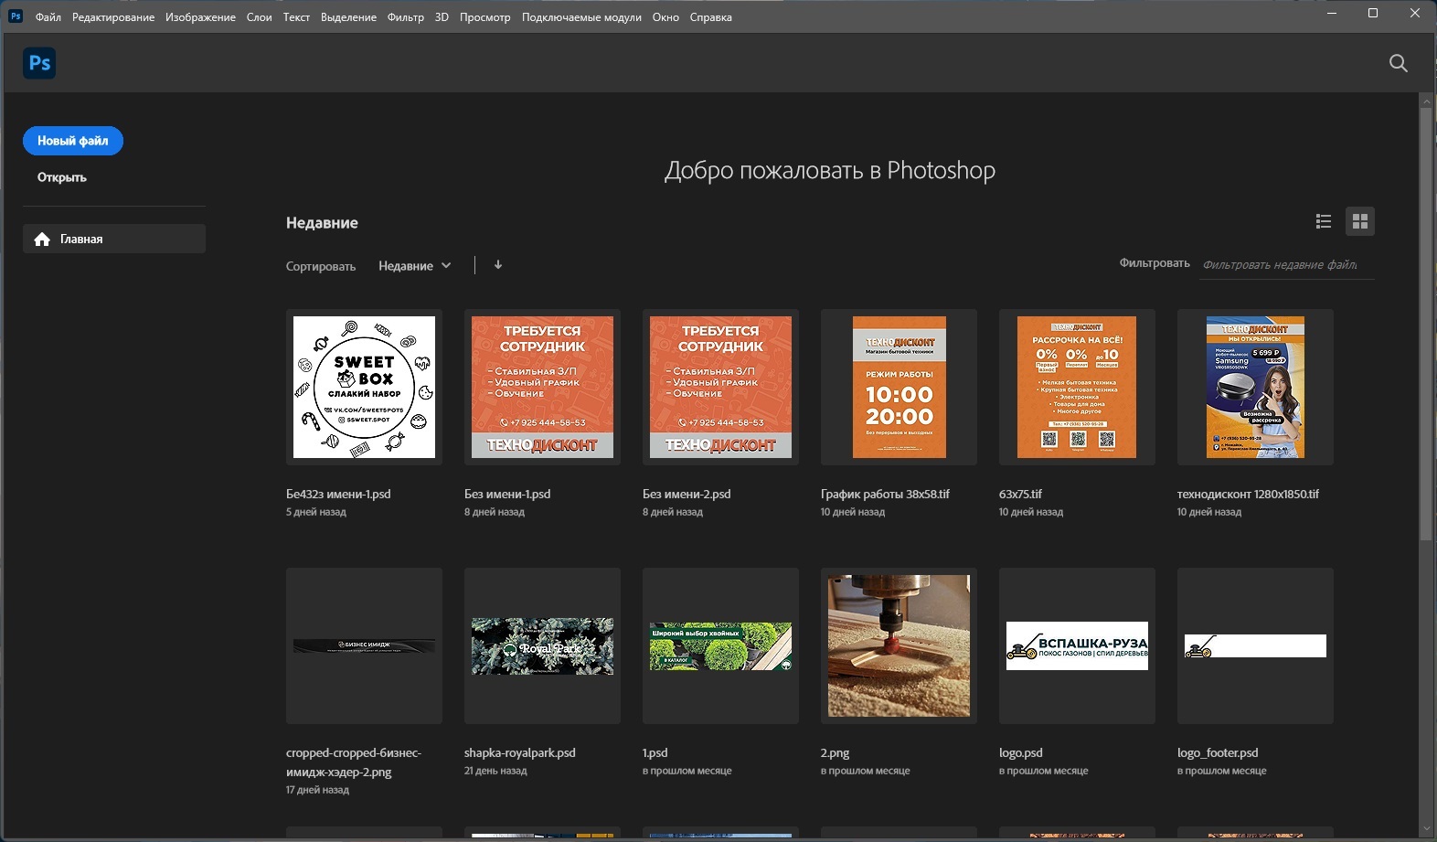This screenshot has width=1437, height=842.
Task: Open the search magnifier icon
Action: coord(1398,63)
